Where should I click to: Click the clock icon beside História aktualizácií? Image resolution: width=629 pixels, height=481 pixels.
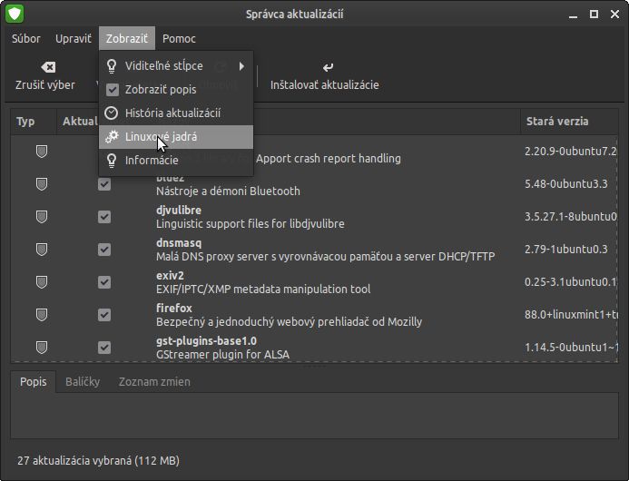tap(113, 113)
